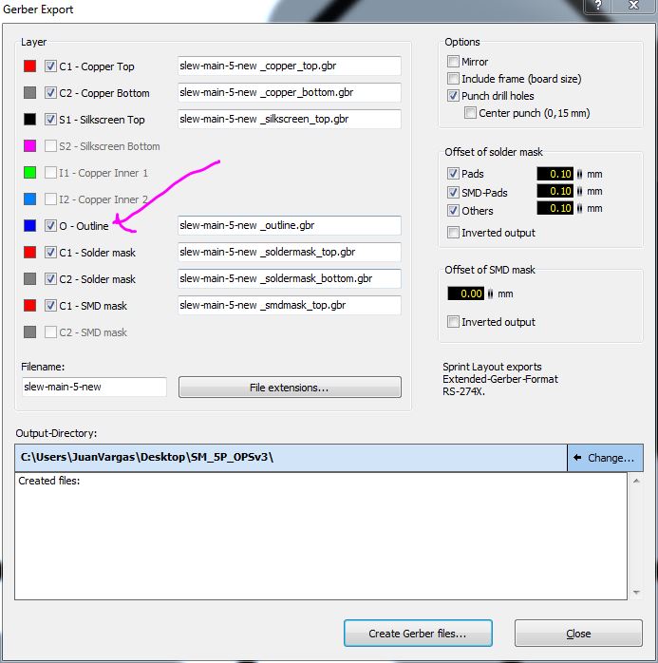Close the Gerber Export dialog via Close button
The width and height of the screenshot is (658, 663).
[578, 634]
